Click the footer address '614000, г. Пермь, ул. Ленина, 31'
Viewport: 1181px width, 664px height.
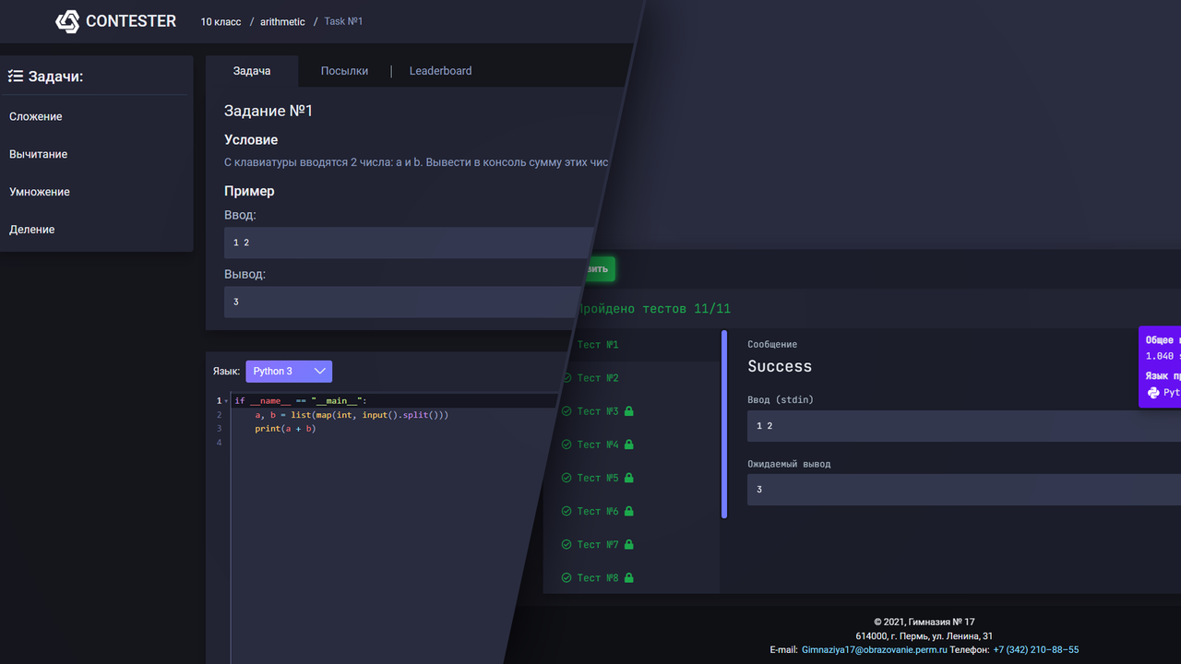click(x=925, y=636)
